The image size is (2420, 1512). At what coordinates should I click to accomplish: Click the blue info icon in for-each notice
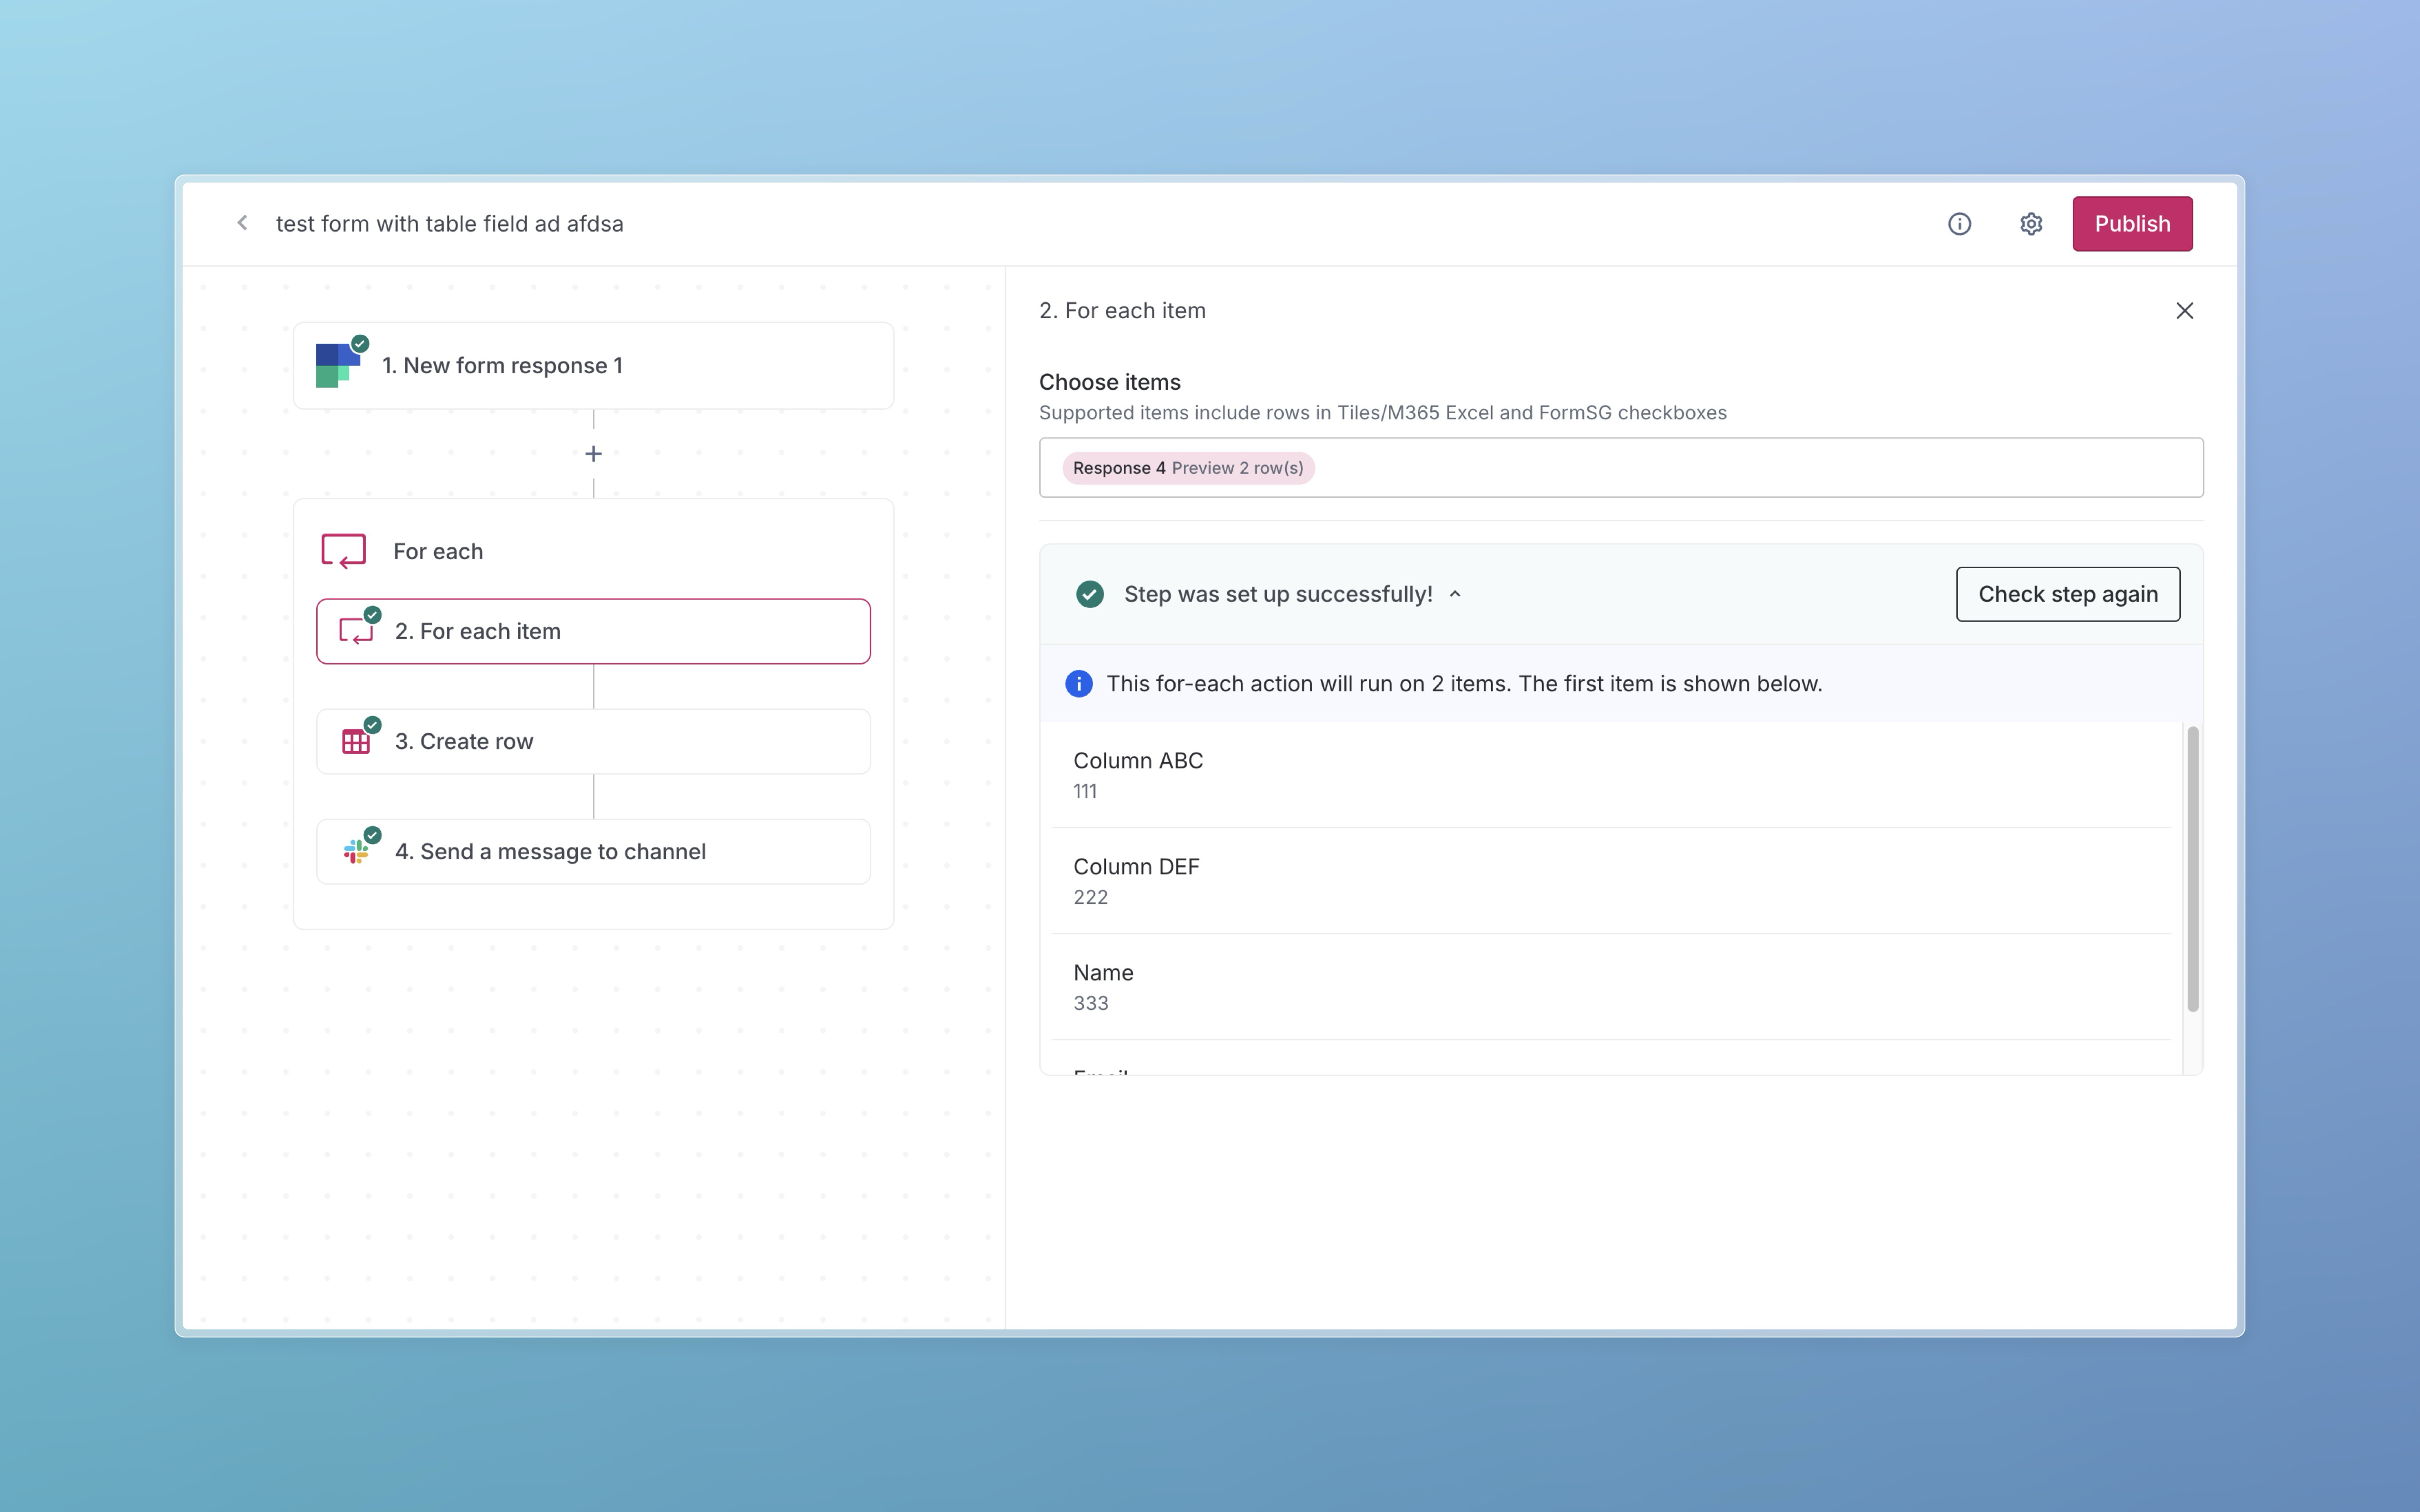tap(1078, 684)
